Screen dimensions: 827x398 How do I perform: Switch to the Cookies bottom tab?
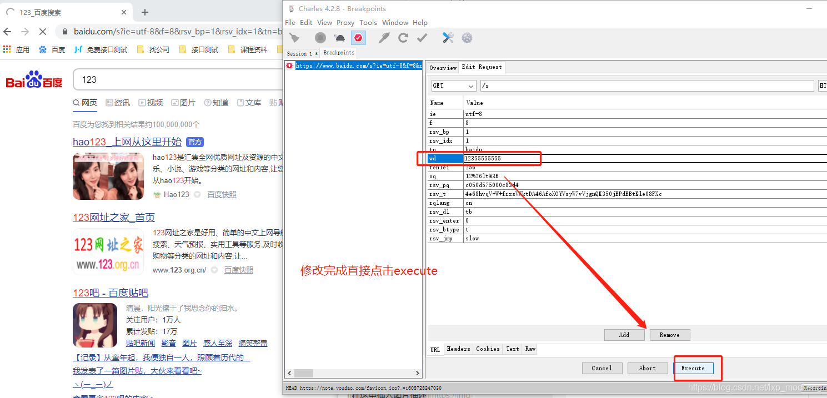[488, 349]
